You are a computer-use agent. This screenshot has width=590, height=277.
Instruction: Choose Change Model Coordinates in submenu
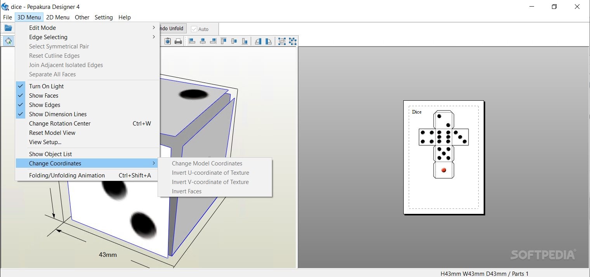coord(215,163)
